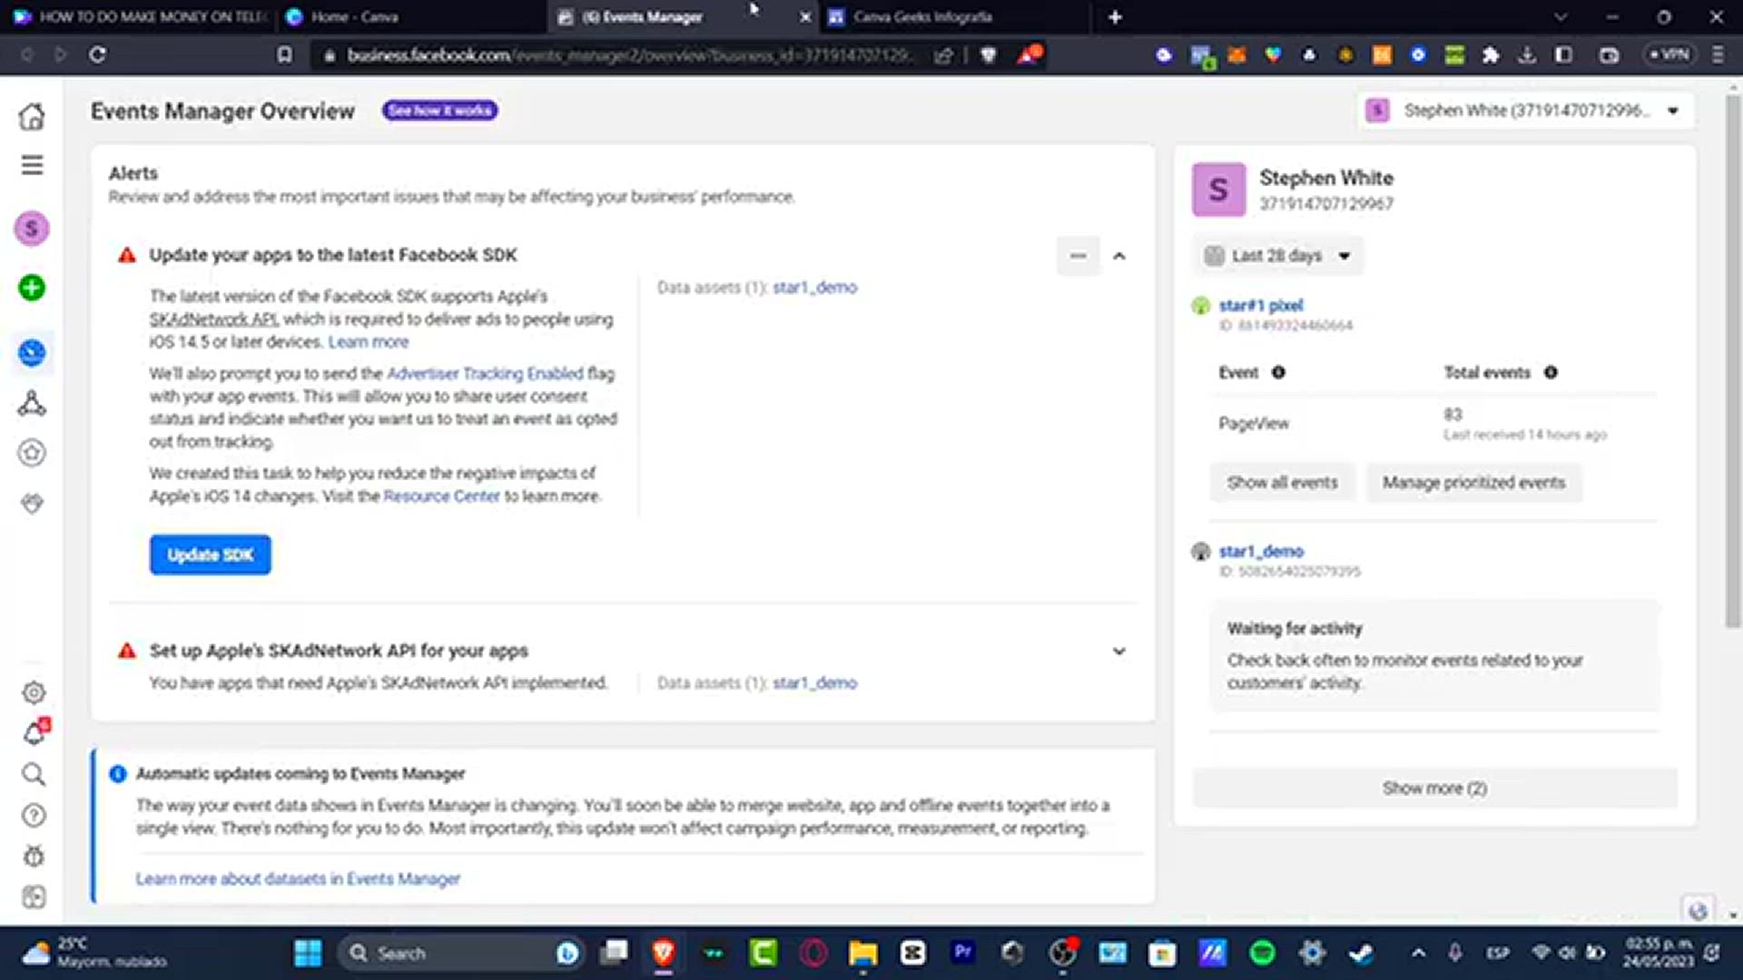Image resolution: width=1743 pixels, height=980 pixels.
Task: Click the browser reload button
Action: 97,54
